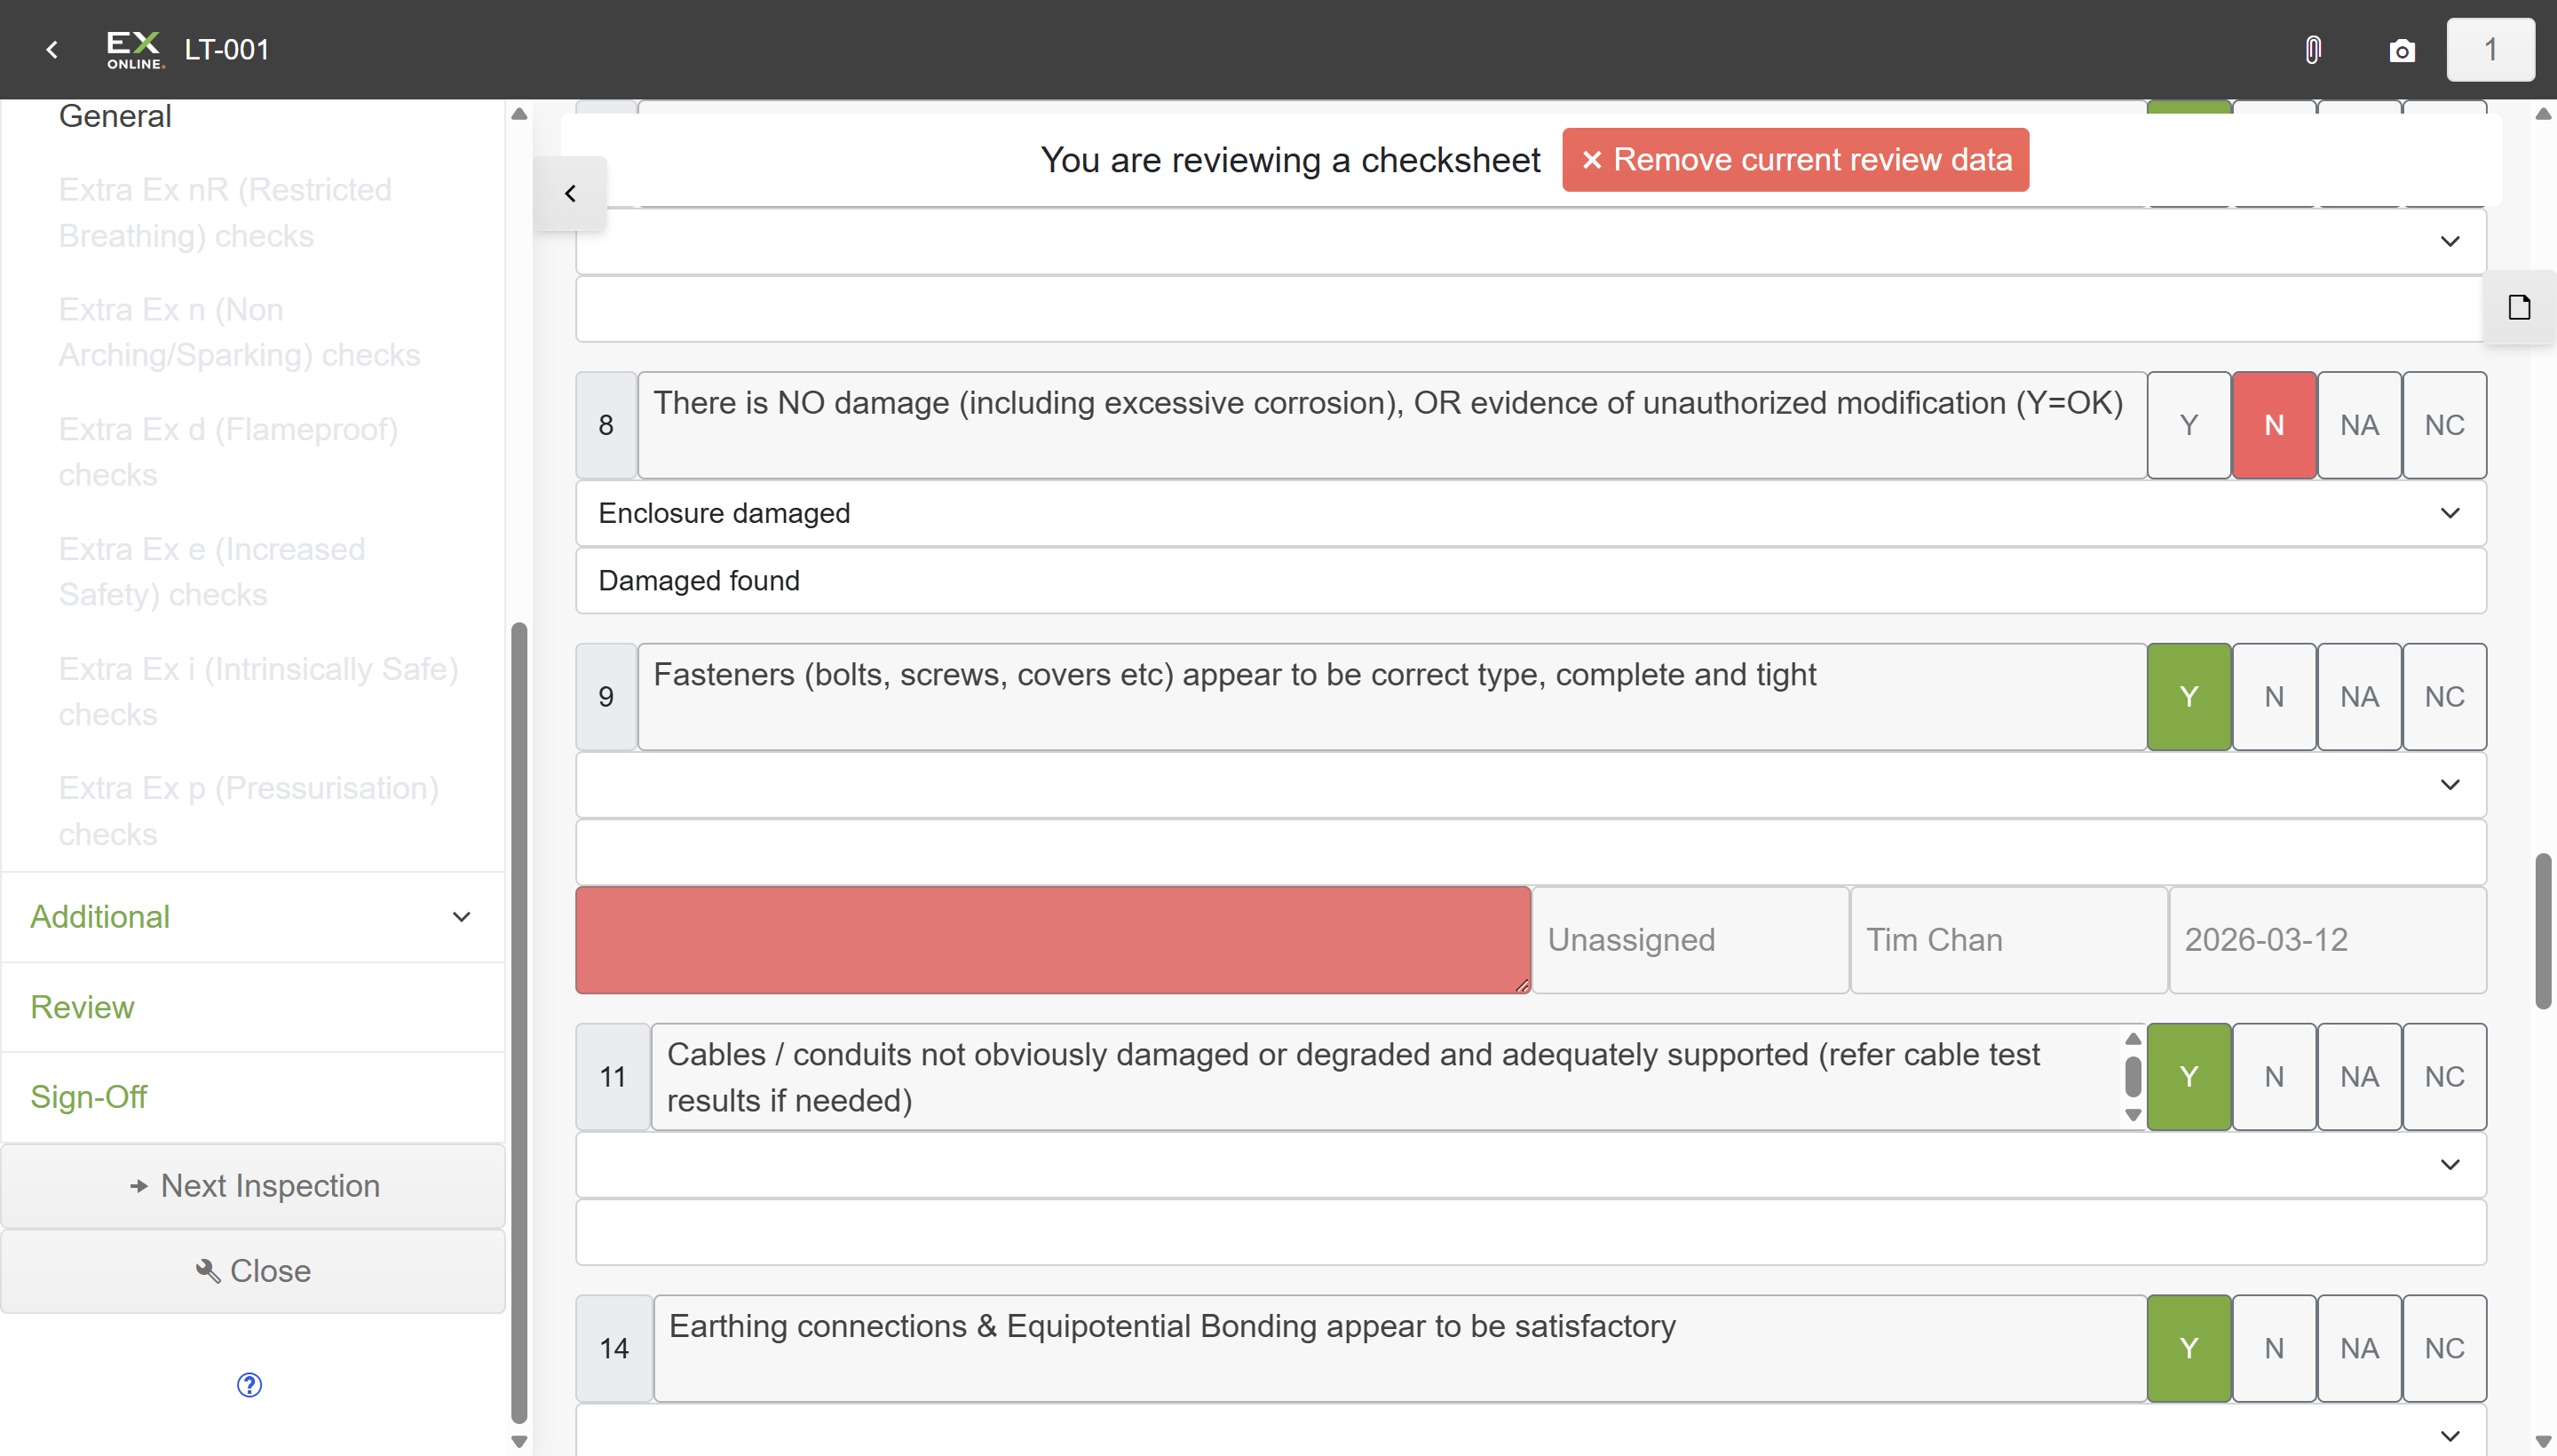Viewport: 2557px width, 1456px height.
Task: Open the fault dropdown under item 9
Action: [1530, 784]
